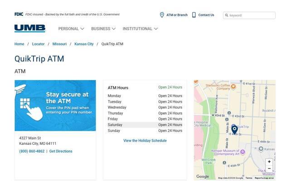Click the Contact Us phone icon

pyautogui.click(x=194, y=15)
